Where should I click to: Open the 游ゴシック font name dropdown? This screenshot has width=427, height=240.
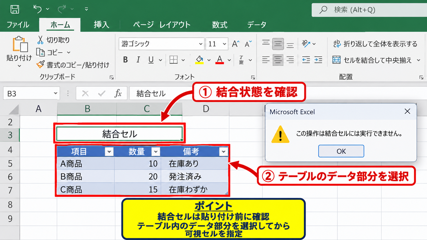point(201,44)
